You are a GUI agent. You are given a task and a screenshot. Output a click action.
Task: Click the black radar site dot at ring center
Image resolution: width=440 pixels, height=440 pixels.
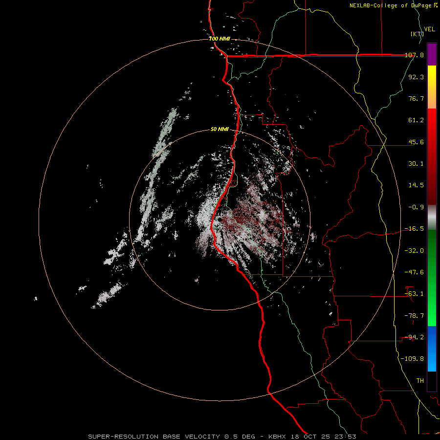220,220
